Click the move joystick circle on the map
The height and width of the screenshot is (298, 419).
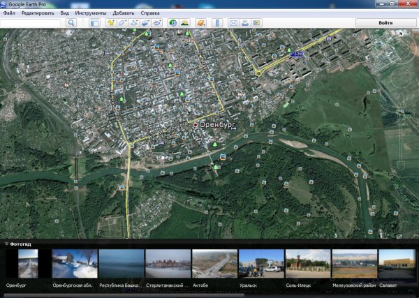pyautogui.click(x=401, y=78)
